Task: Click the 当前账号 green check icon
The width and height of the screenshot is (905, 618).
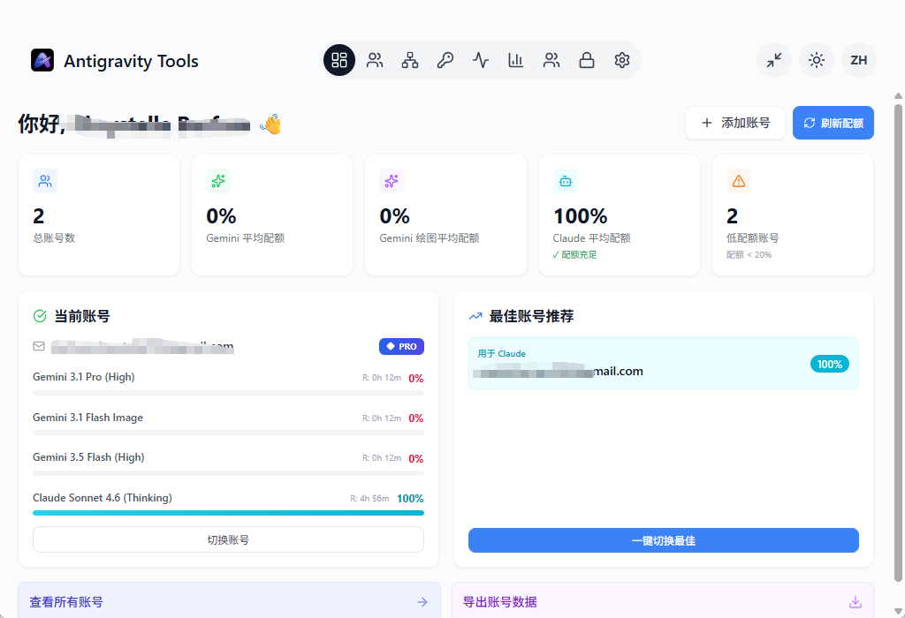Action: 40,316
